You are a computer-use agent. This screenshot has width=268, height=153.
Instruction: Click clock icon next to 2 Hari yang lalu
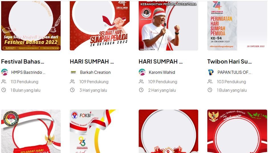[141, 90]
